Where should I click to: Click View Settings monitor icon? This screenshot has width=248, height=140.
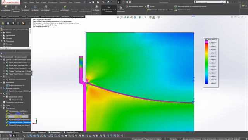[x=159, y=17]
